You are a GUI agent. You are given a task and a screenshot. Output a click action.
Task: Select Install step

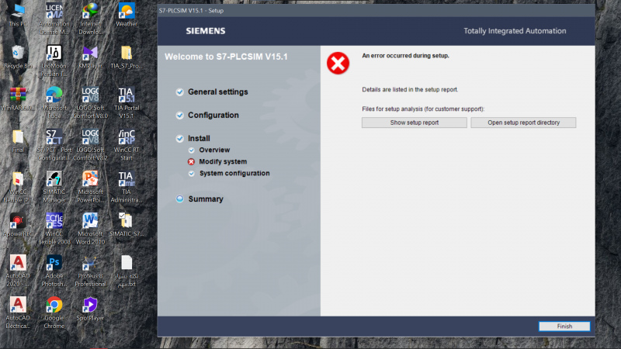point(199,139)
